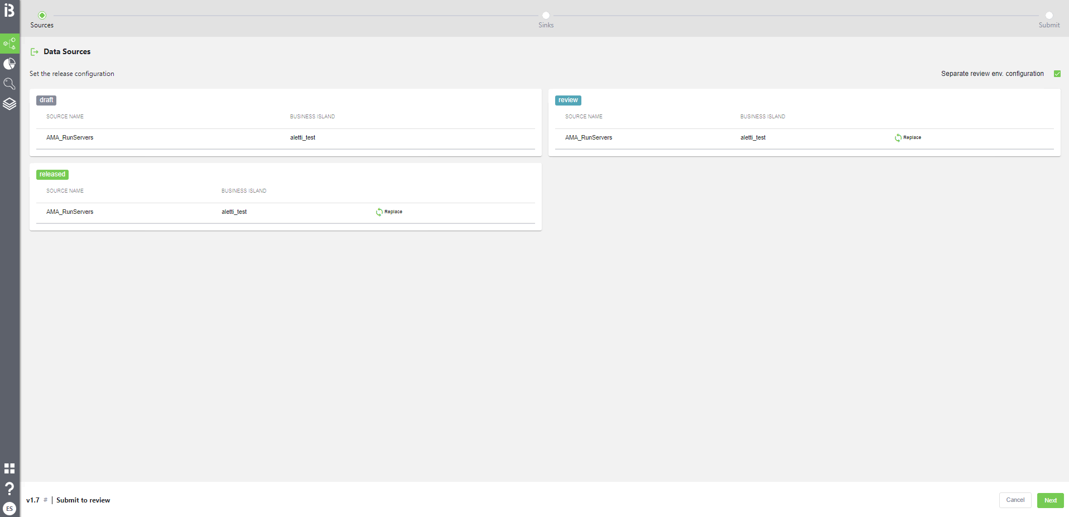
Task: Select the key search icon in the sidebar
Action: (x=9, y=84)
